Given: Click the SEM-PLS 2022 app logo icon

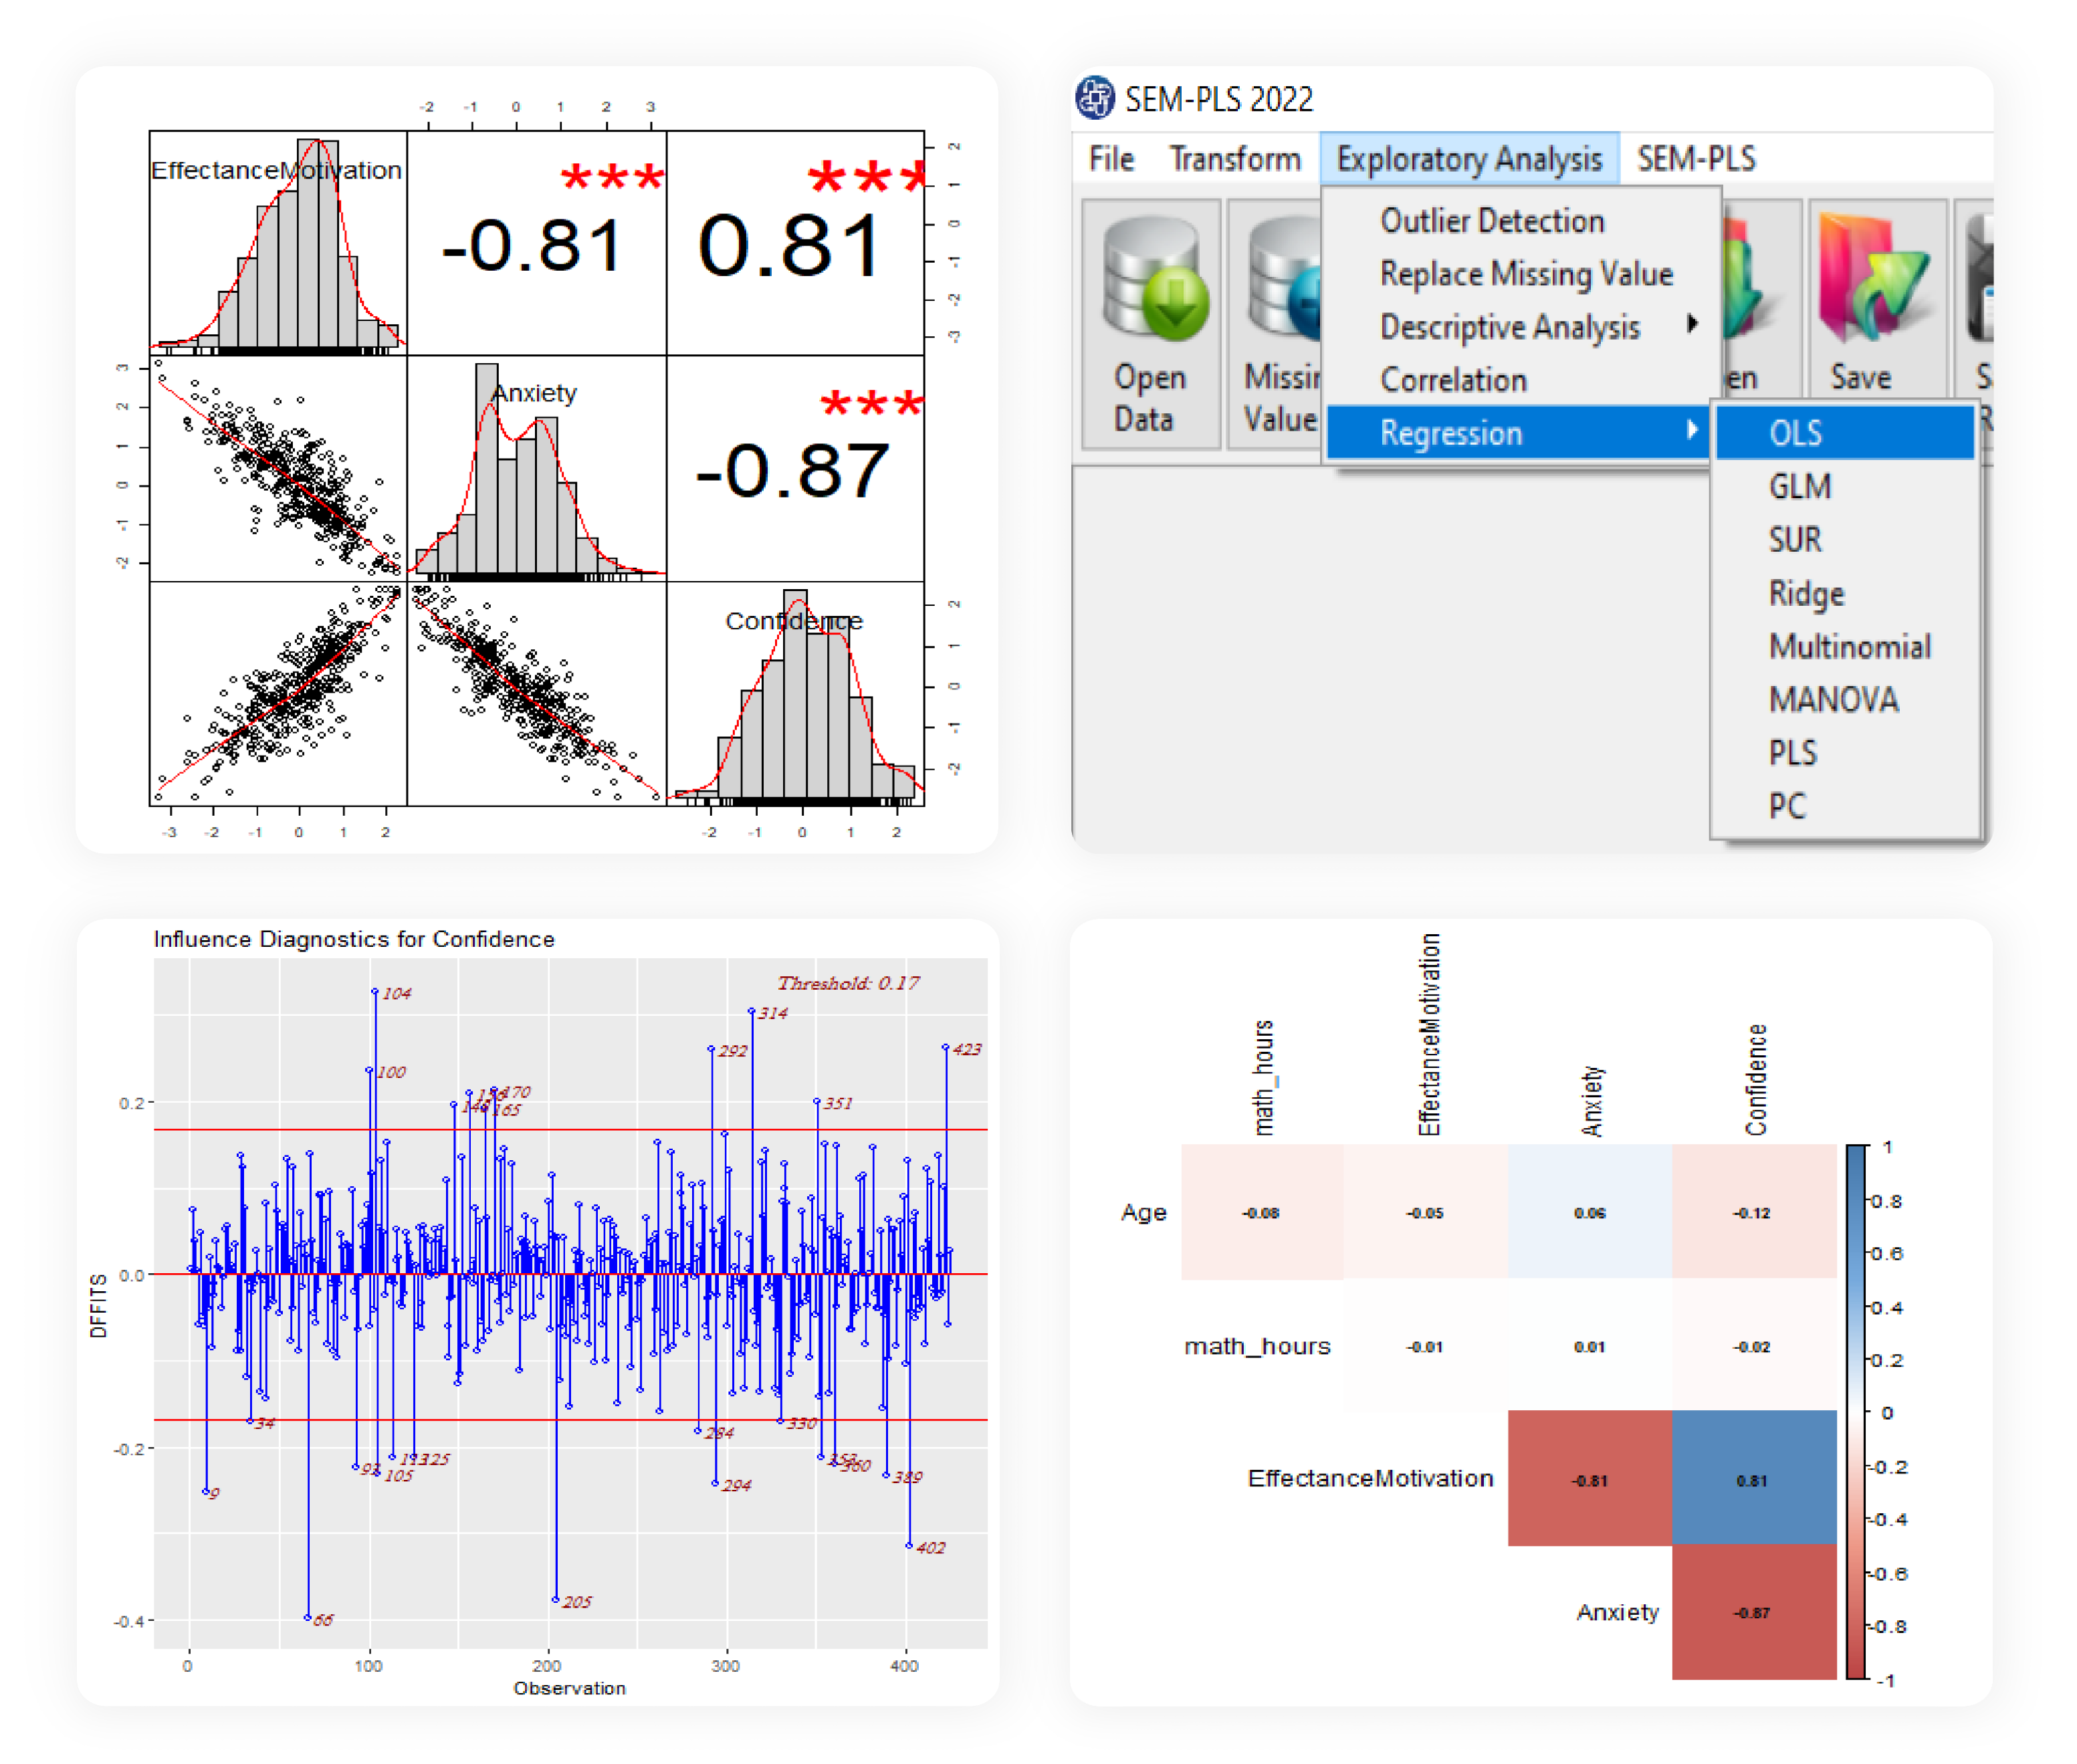Looking at the screenshot, I should pyautogui.click(x=1095, y=98).
